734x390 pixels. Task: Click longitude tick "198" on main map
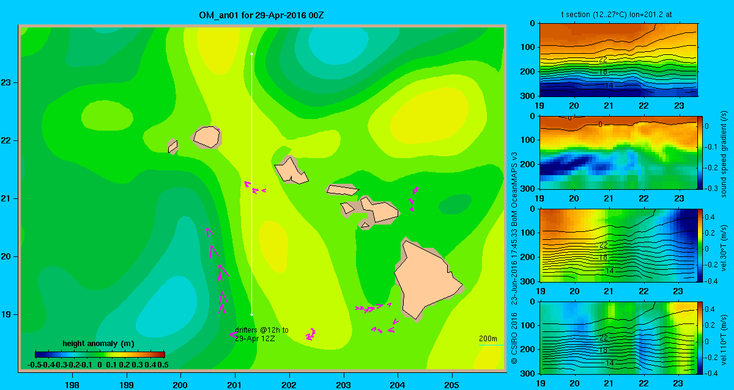click(72, 385)
